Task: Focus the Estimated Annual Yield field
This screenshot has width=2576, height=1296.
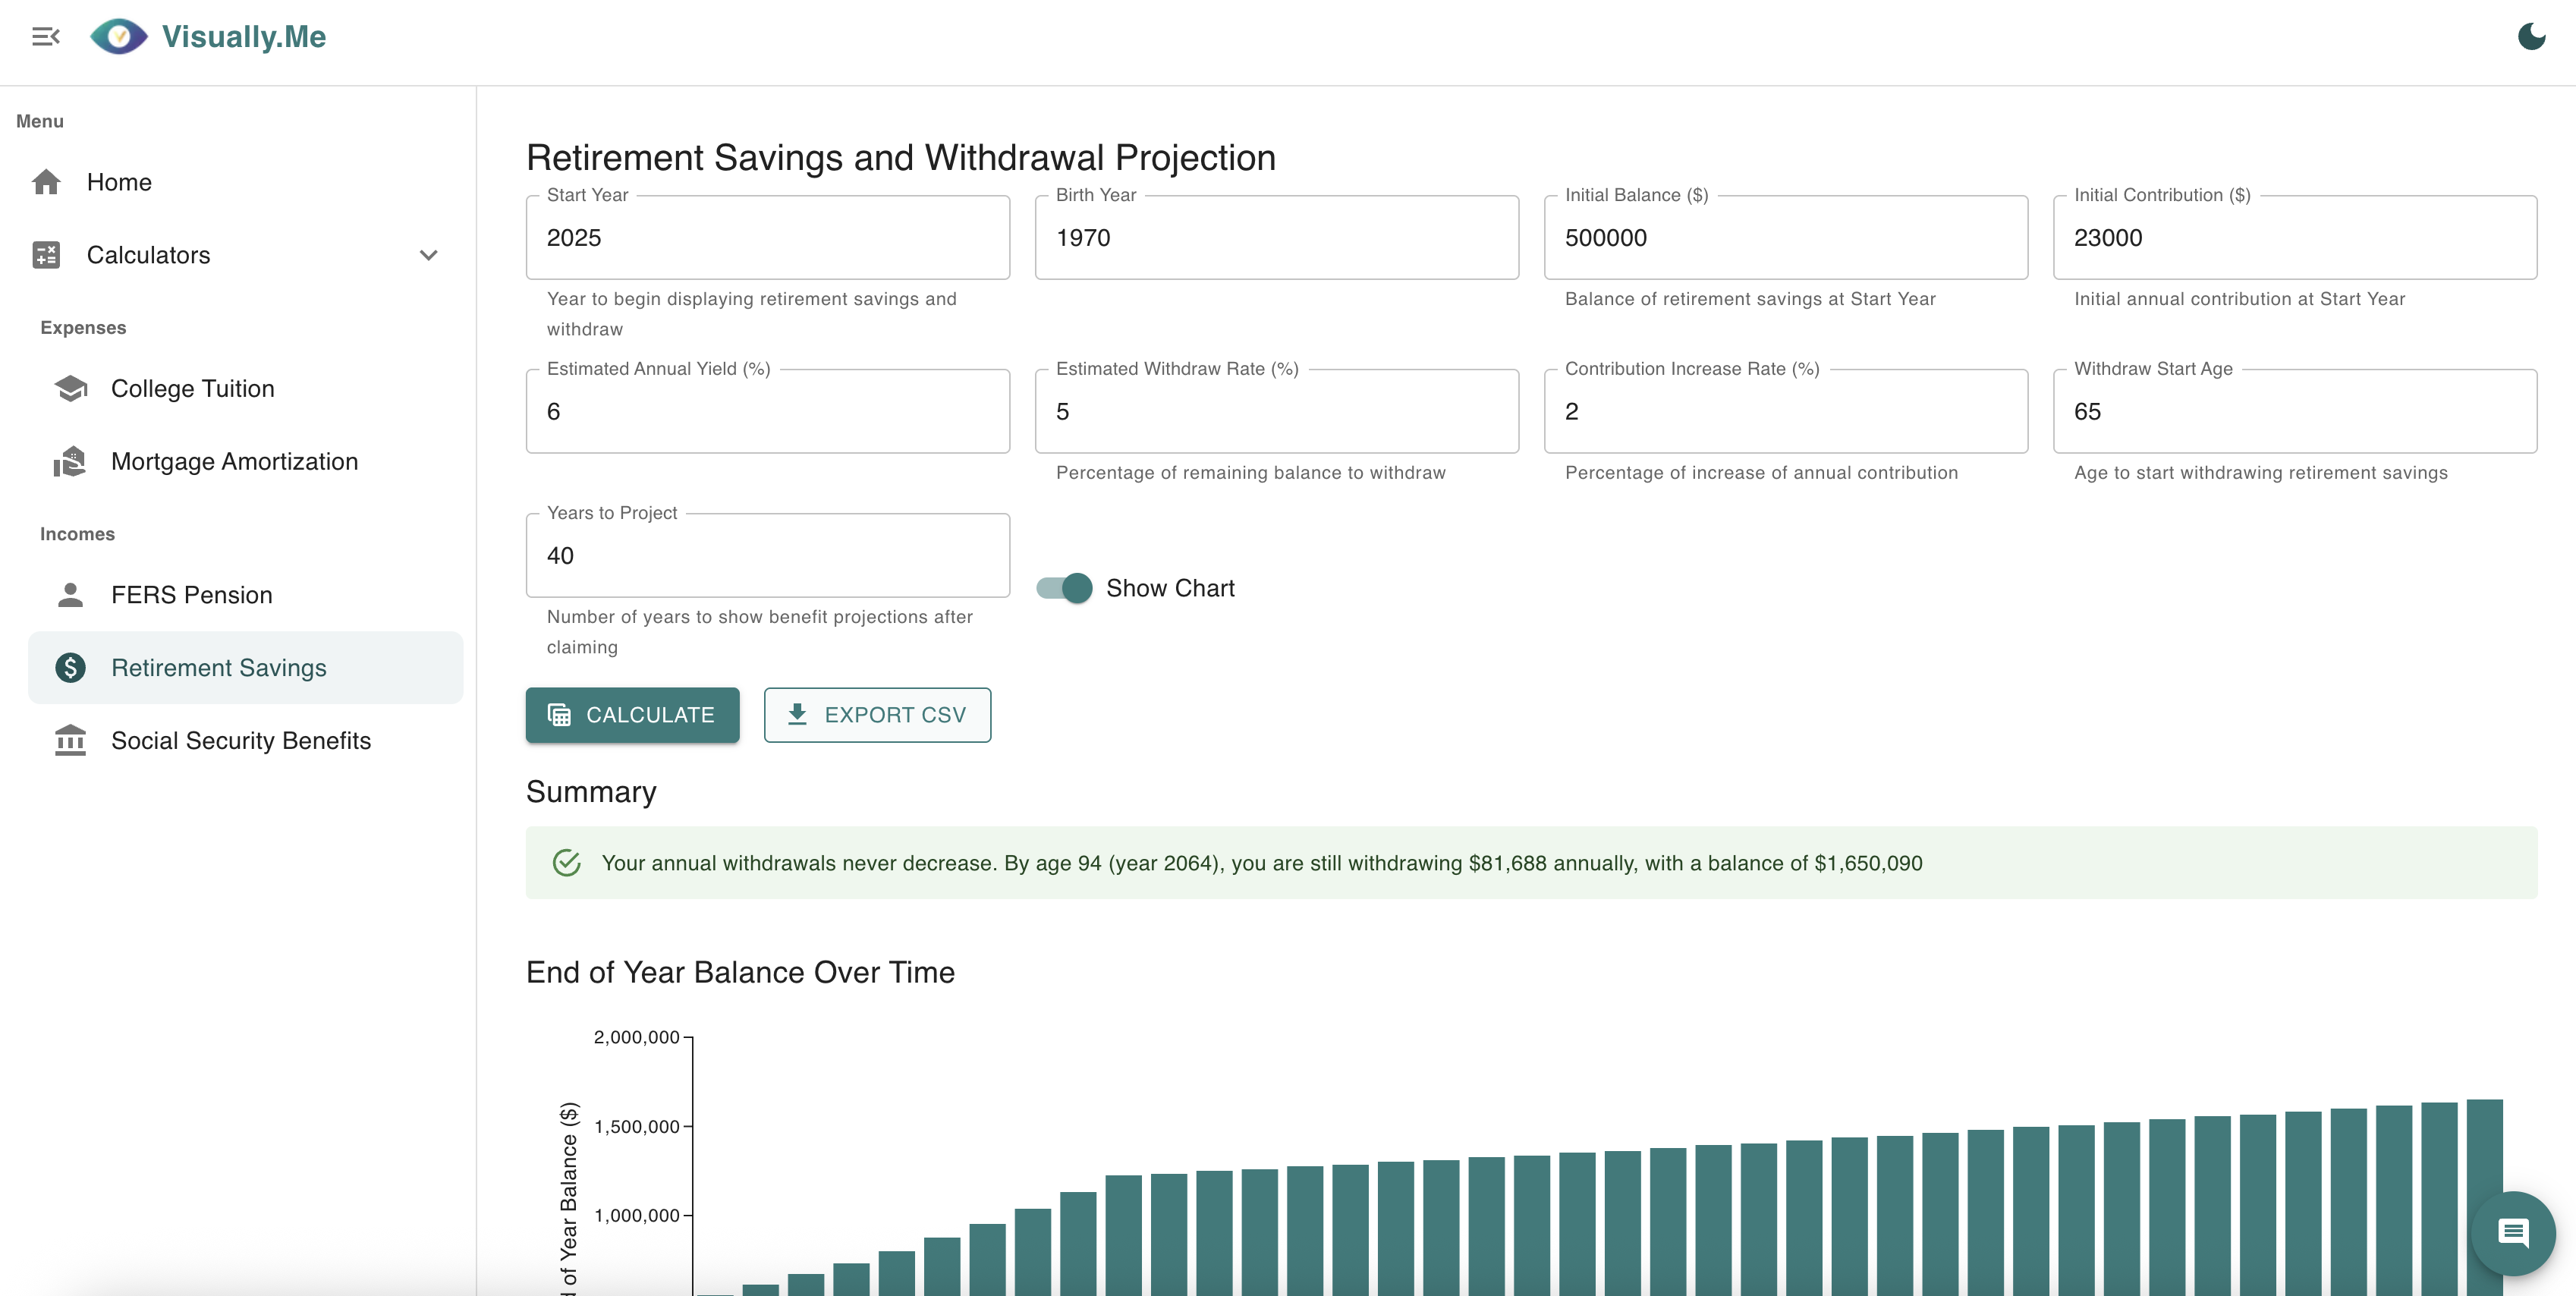Action: point(767,412)
